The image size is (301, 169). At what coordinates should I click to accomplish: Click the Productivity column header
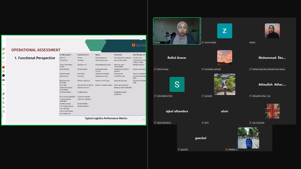click(118, 55)
